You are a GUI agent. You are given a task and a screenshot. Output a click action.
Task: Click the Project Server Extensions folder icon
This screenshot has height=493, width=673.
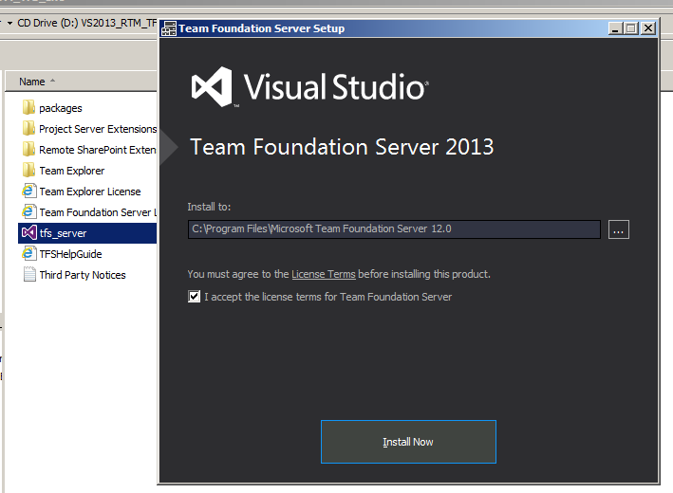click(x=28, y=129)
